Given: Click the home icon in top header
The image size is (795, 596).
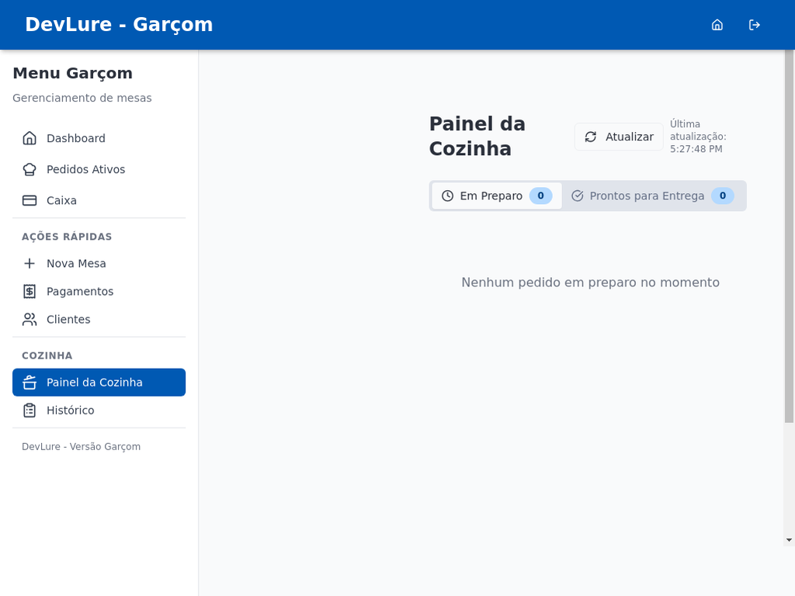Looking at the screenshot, I should (x=717, y=25).
